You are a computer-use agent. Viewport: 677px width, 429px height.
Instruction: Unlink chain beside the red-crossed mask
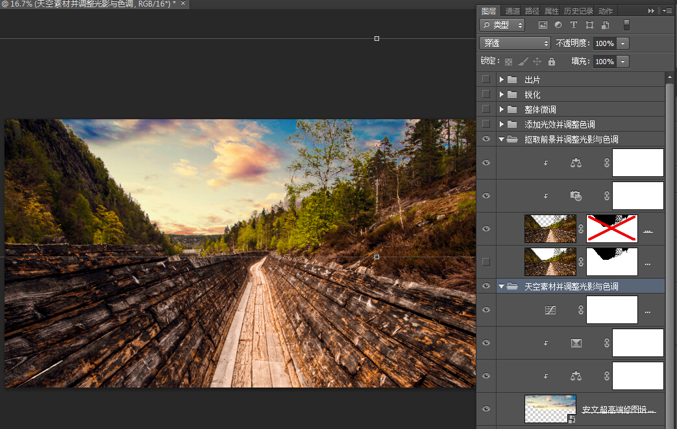(581, 229)
